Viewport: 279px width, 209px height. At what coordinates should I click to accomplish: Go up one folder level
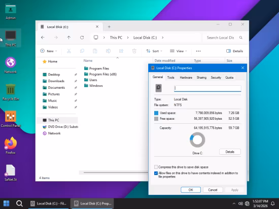click(x=69, y=38)
